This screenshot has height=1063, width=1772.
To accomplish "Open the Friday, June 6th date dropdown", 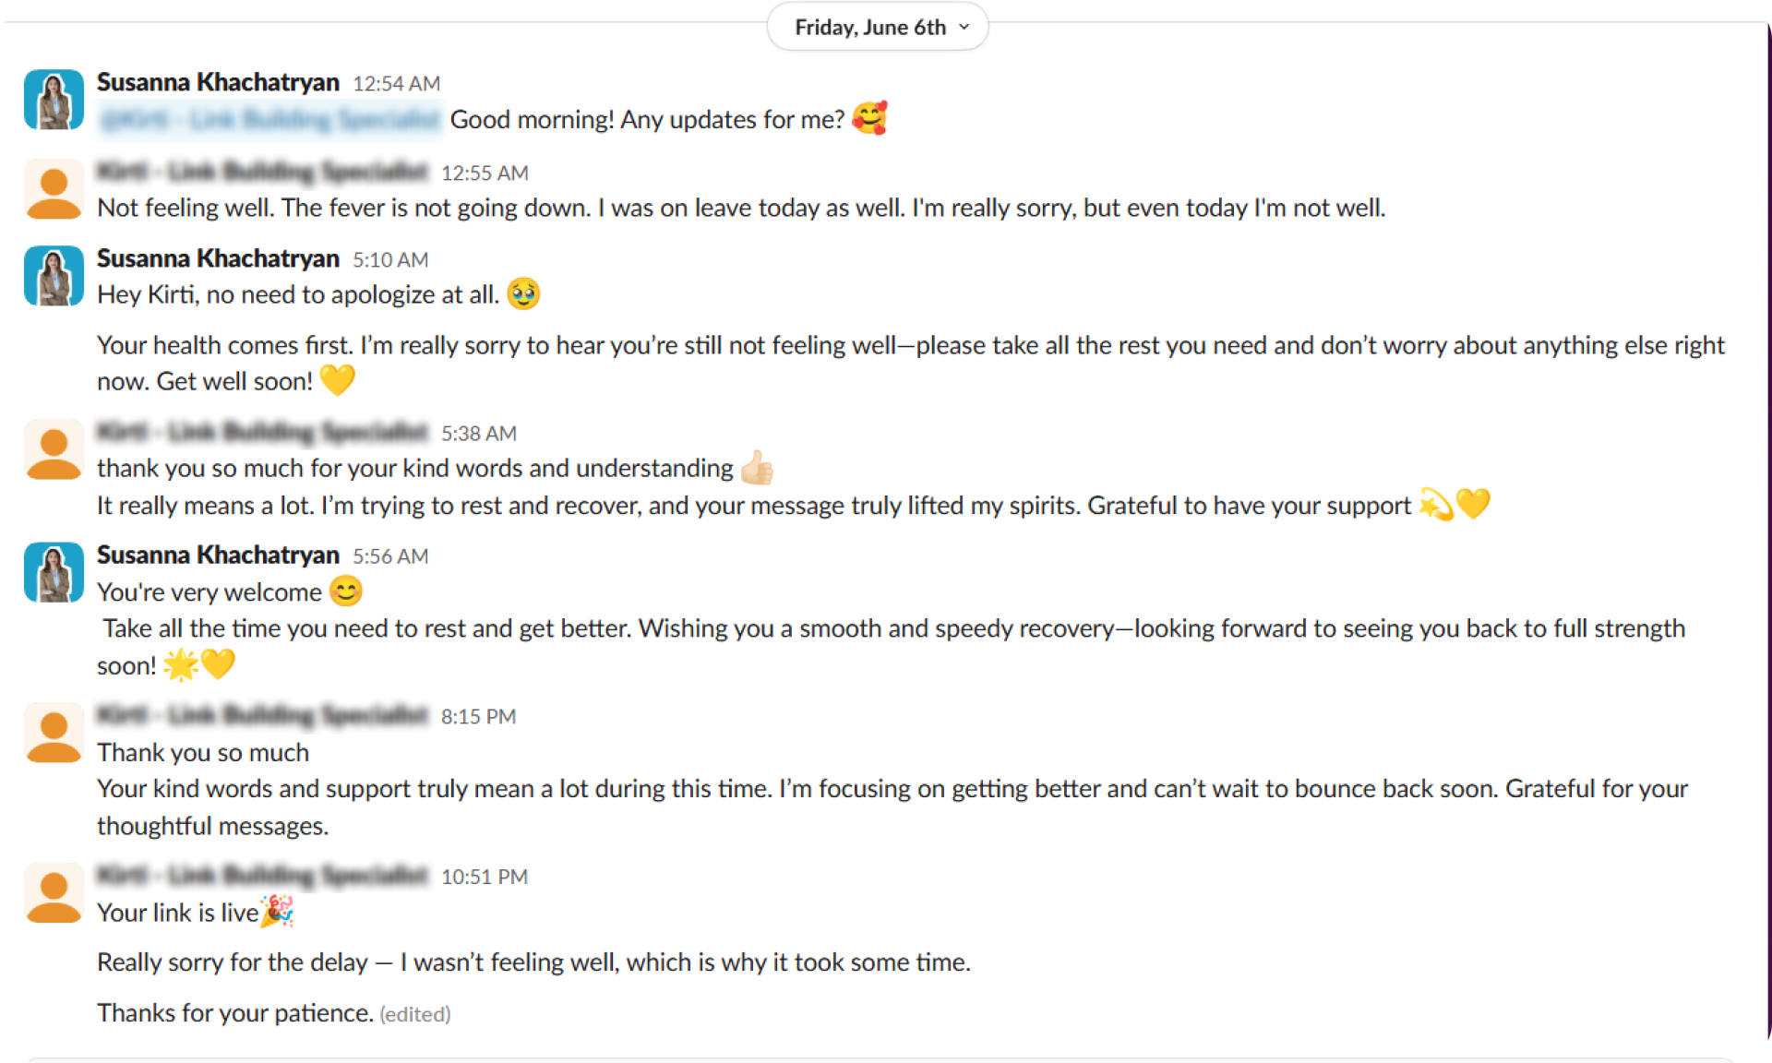I will click(878, 28).
